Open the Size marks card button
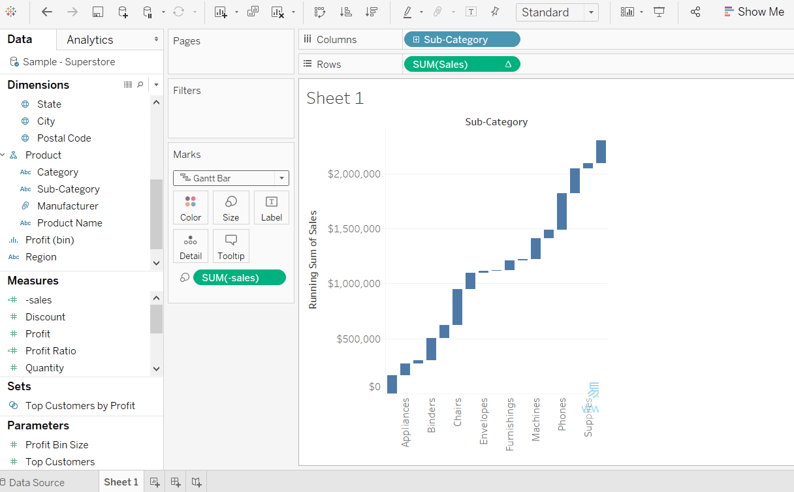 pos(230,208)
